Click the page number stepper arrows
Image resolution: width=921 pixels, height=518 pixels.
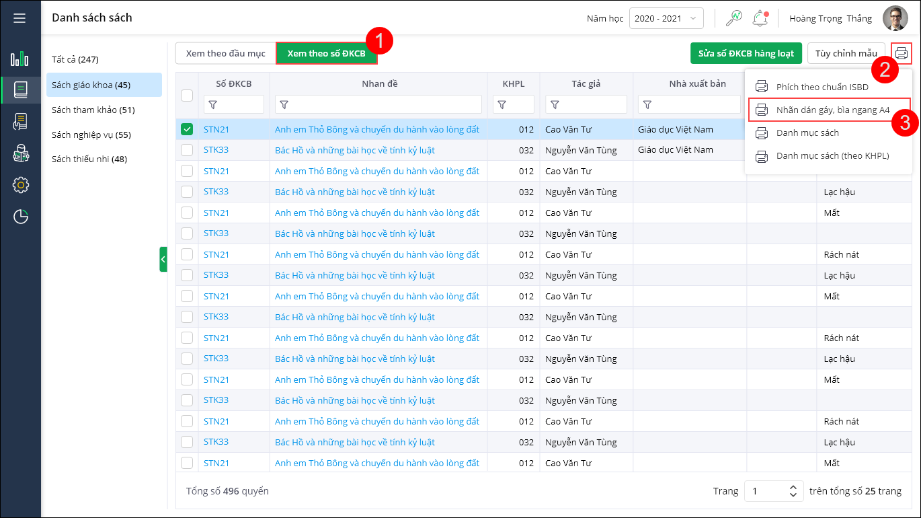coord(793,491)
